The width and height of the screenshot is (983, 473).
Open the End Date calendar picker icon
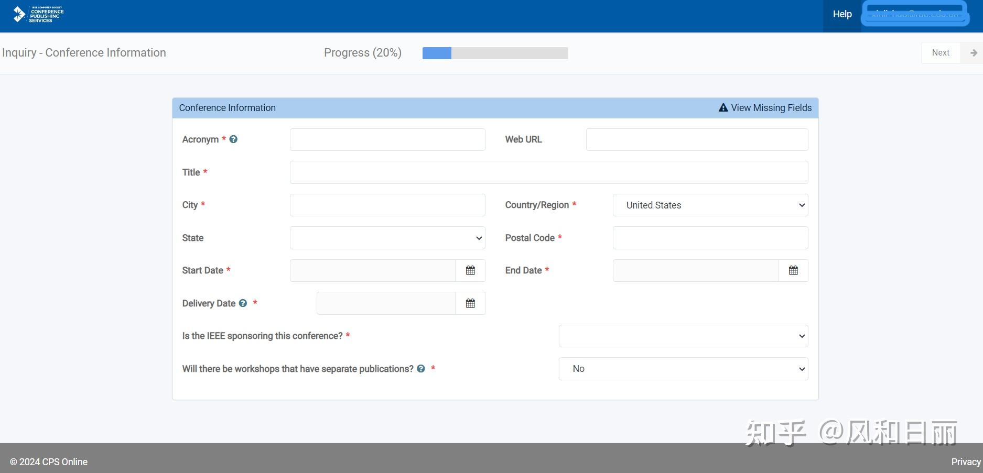click(793, 270)
